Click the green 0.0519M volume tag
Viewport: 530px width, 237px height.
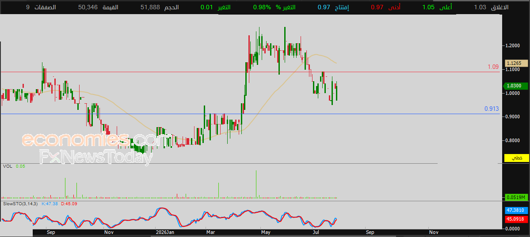point(516,197)
